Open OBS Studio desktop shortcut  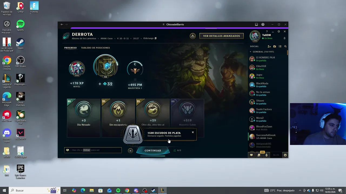[x=21, y=62]
